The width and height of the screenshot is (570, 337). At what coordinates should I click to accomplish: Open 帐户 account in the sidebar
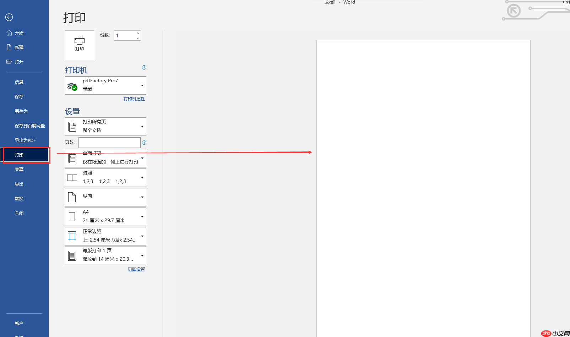pyautogui.click(x=25, y=323)
